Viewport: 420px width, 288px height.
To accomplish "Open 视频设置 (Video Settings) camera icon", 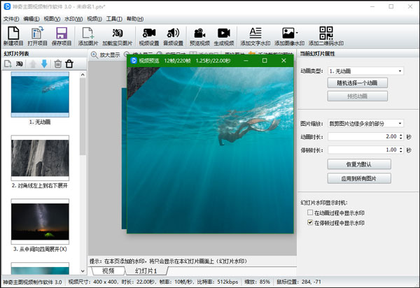I will click(148, 33).
